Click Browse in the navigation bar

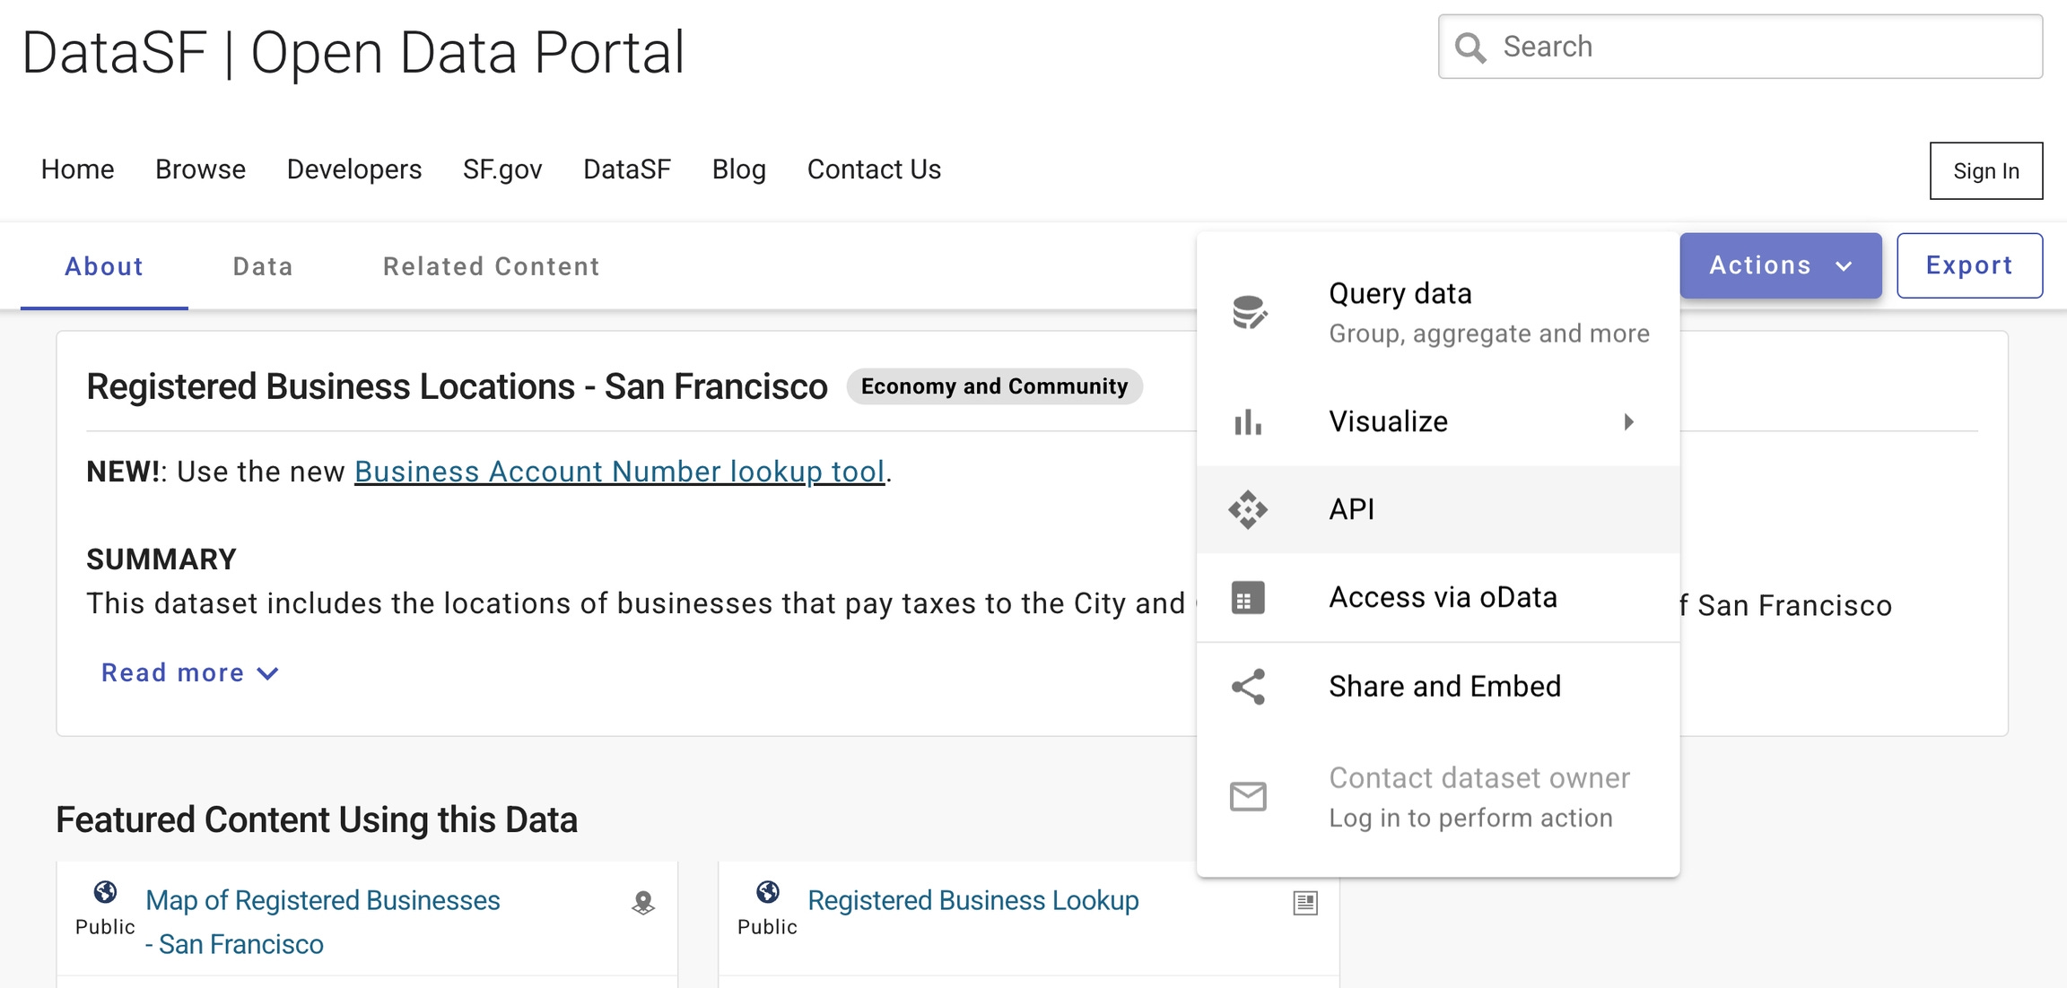tap(200, 169)
